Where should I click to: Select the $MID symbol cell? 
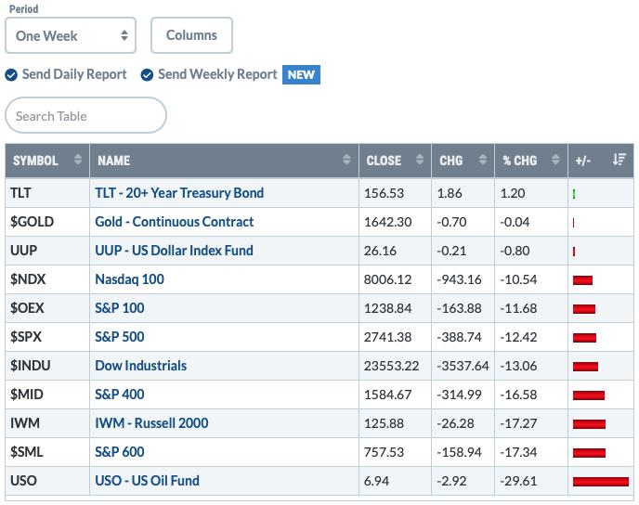point(47,395)
